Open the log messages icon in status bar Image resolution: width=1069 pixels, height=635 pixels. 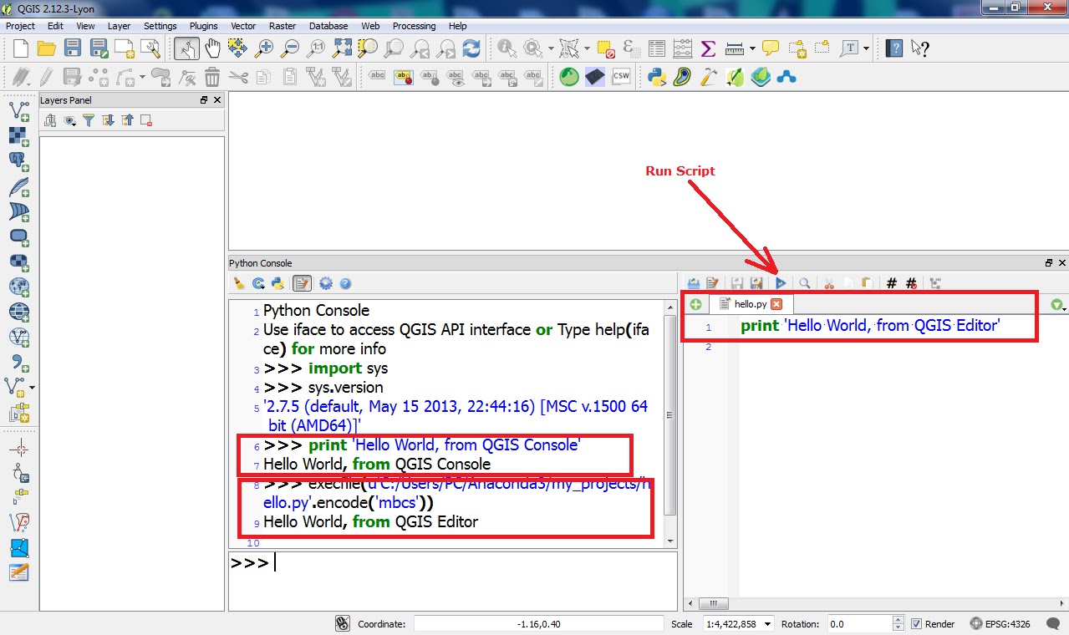click(1054, 624)
